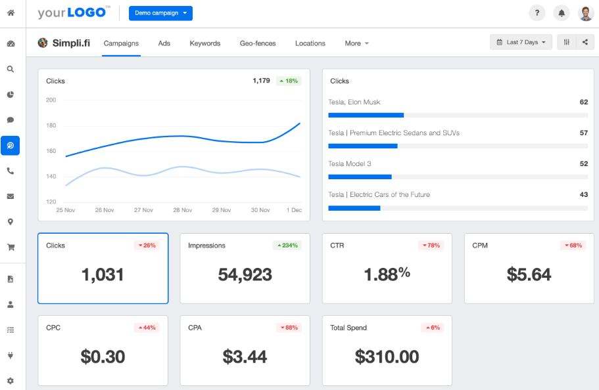Viewport: 599px width, 390px height.
Task: Open the shopping cart ecommerce sidebar icon
Action: (11, 248)
